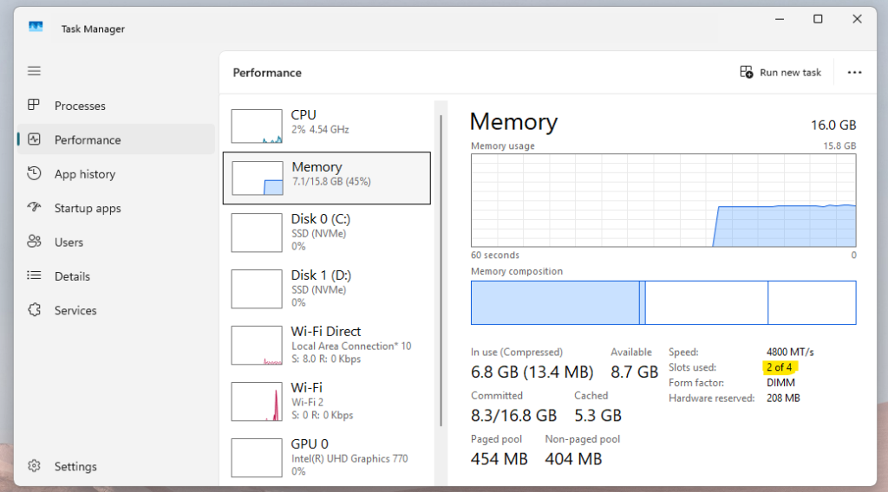888x492 pixels.
Task: Click the Non-paged pool 404 MB value
Action: (573, 459)
